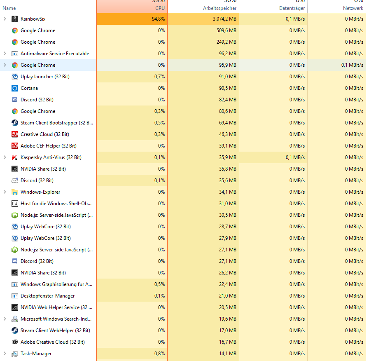Screen dimensions: 390x361
Task: Sort by the CPU column header
Action: [132, 7]
